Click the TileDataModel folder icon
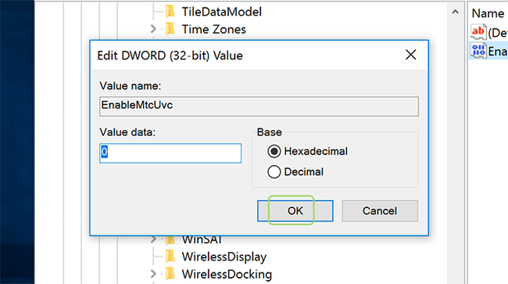508x284 pixels. point(170,12)
